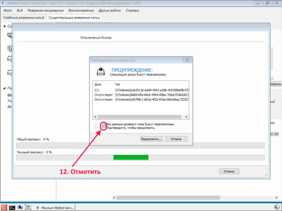Click the Текущий прогресс bar
282x211 pixels.
[140, 157]
